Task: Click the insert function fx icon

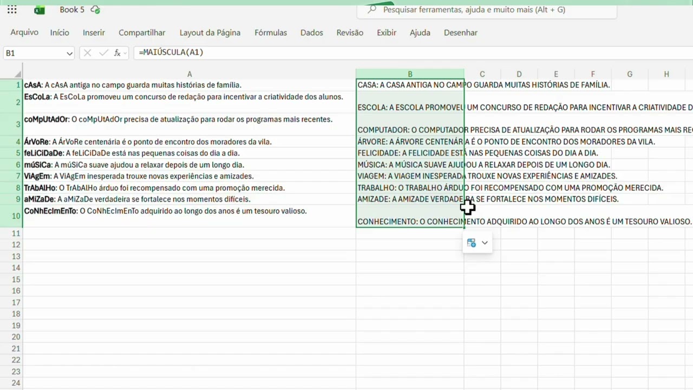Action: point(117,53)
